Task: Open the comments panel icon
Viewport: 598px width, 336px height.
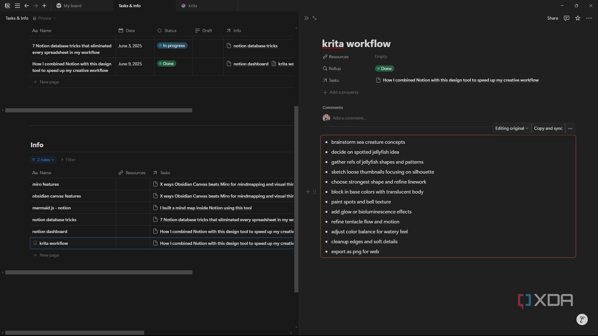Action: tap(567, 18)
